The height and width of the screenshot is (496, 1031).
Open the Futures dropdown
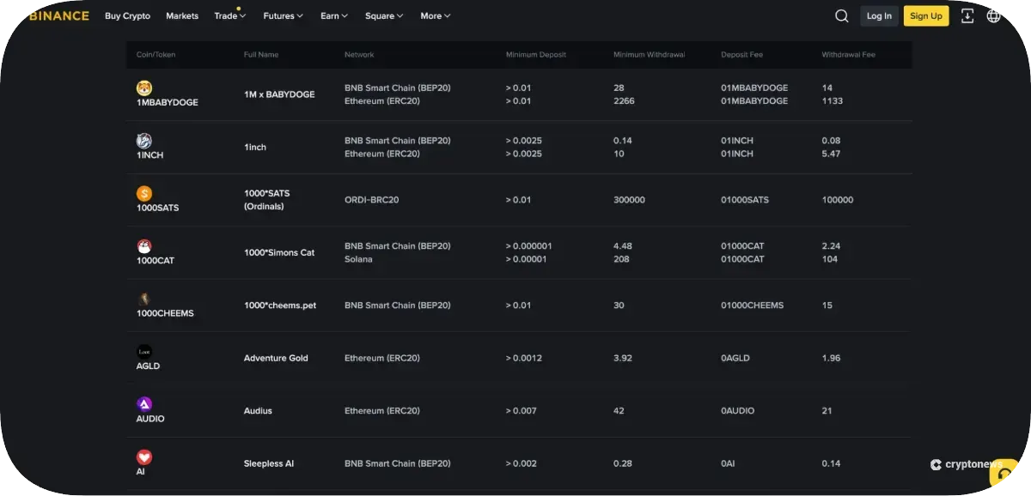[283, 15]
